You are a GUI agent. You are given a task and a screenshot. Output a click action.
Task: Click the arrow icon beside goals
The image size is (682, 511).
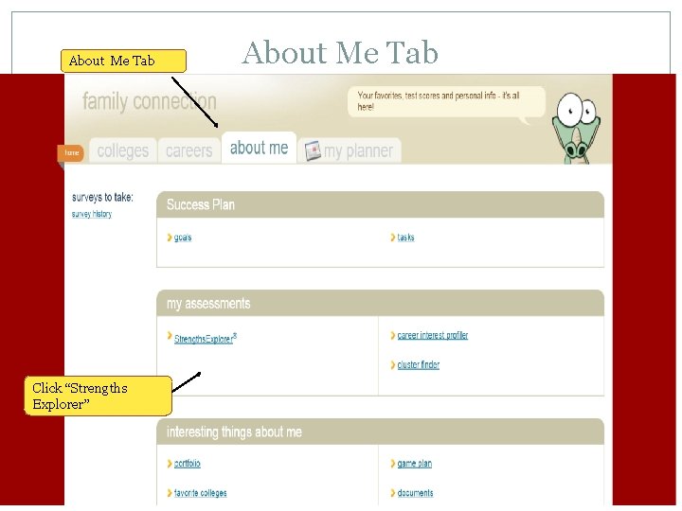(x=170, y=238)
